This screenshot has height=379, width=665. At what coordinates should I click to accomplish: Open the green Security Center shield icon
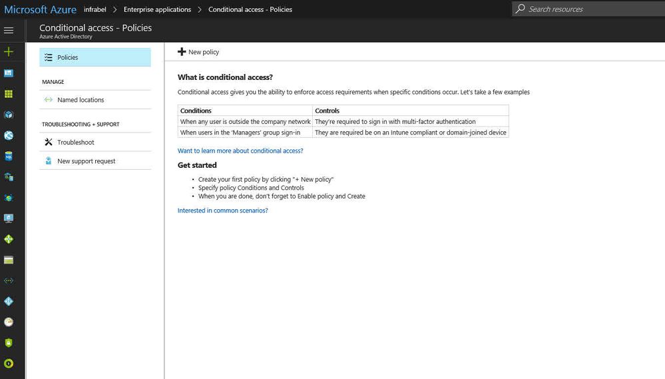(9, 342)
